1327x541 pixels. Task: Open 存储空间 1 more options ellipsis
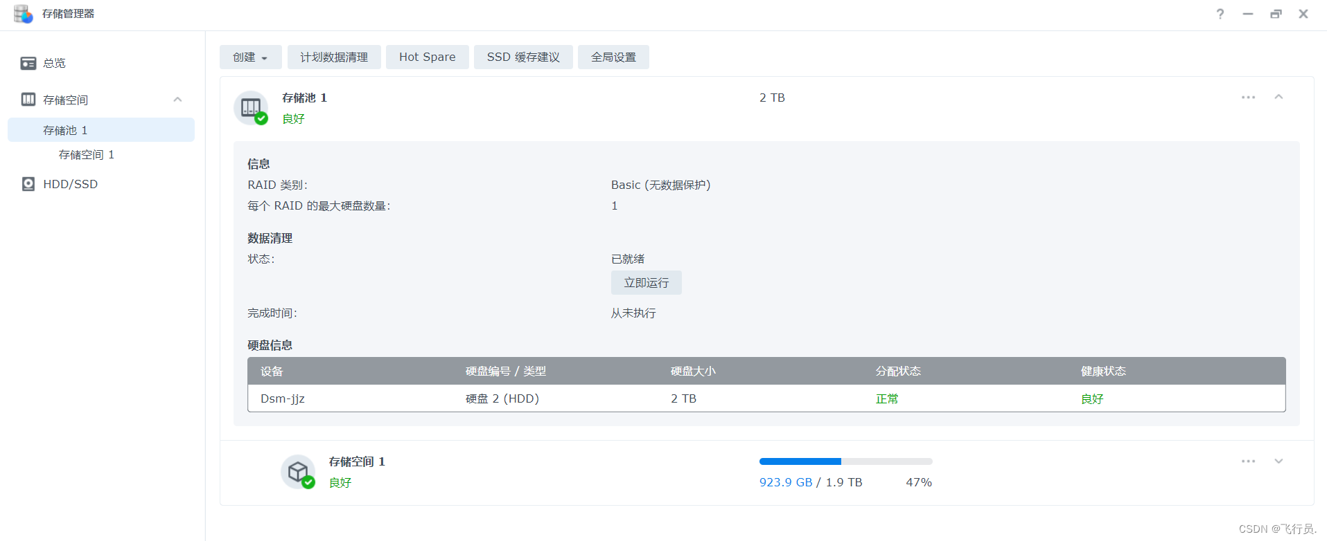pyautogui.click(x=1248, y=461)
